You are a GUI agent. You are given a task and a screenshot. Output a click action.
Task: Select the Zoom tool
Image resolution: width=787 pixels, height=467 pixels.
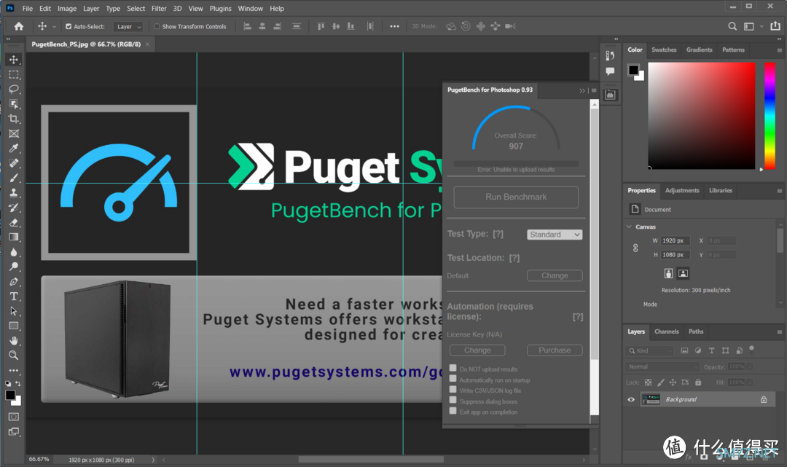coord(14,356)
